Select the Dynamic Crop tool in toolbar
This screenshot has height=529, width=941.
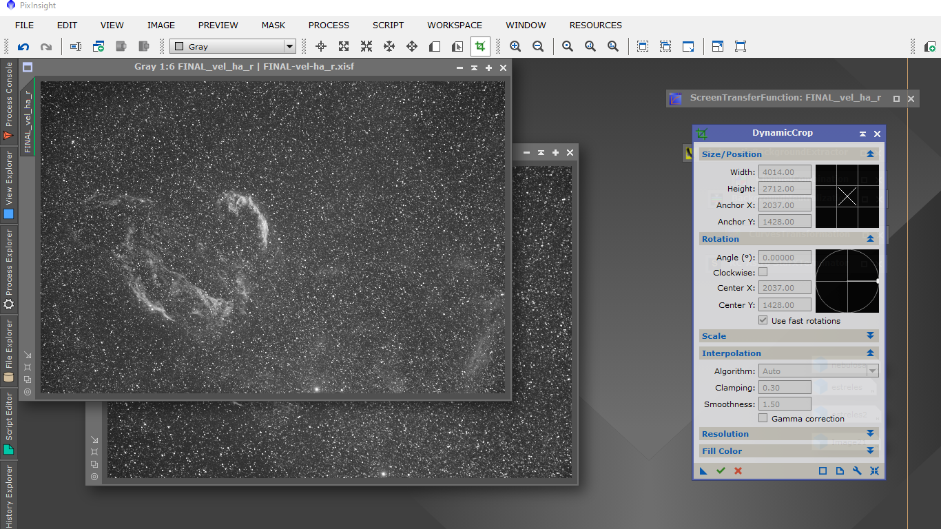point(480,47)
